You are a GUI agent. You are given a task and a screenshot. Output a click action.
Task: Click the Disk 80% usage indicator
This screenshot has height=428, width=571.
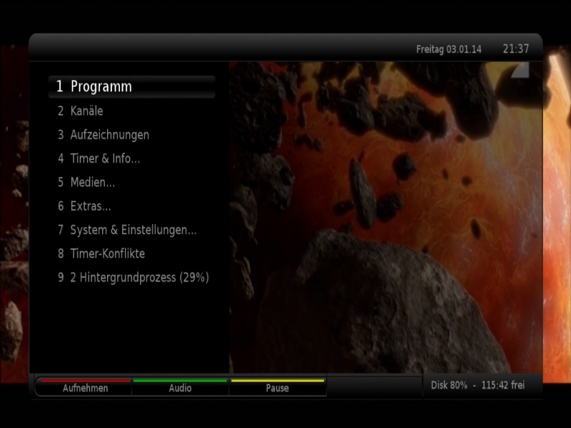[449, 385]
